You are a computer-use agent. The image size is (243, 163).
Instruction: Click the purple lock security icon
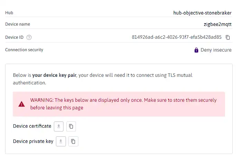coord(196,50)
